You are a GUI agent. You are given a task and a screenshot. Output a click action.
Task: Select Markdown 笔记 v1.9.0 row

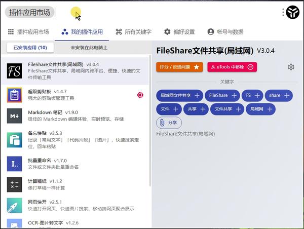pos(74,116)
